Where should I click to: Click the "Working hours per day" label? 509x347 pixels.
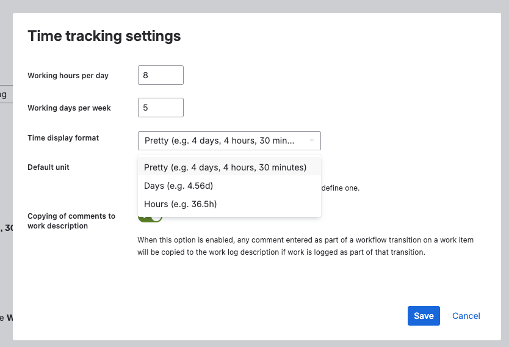tap(68, 76)
